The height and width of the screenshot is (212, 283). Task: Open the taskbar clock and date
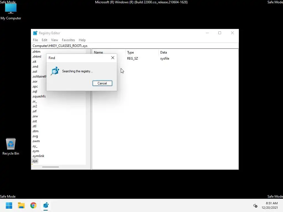point(270,205)
